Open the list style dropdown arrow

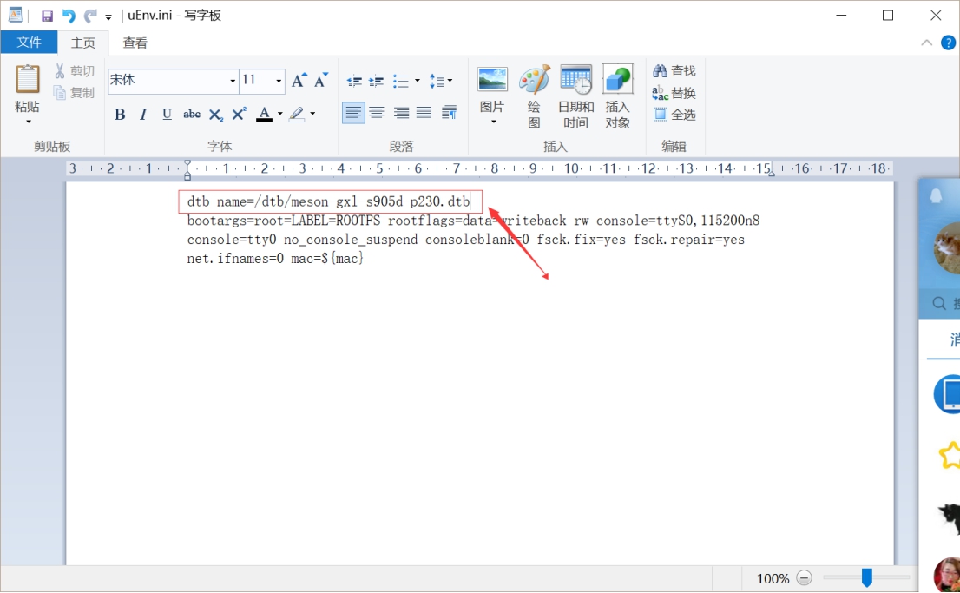click(x=418, y=80)
